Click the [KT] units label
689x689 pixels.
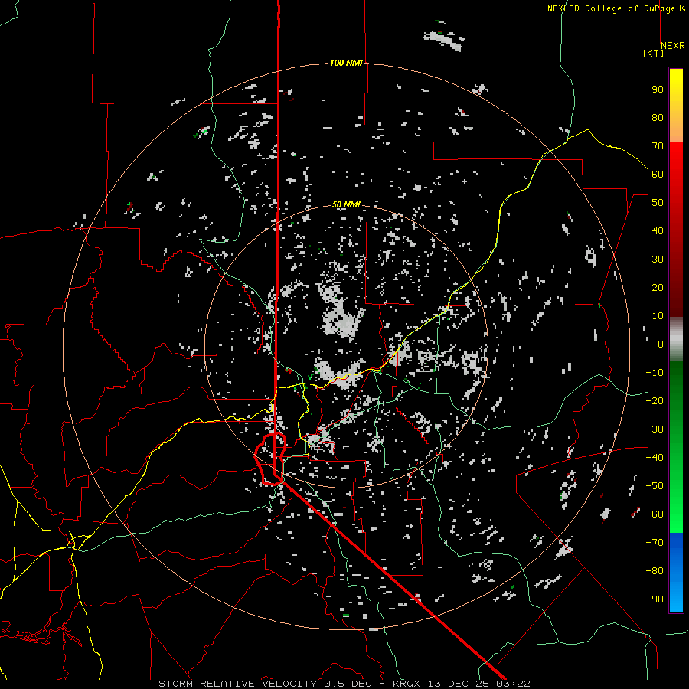tap(653, 53)
